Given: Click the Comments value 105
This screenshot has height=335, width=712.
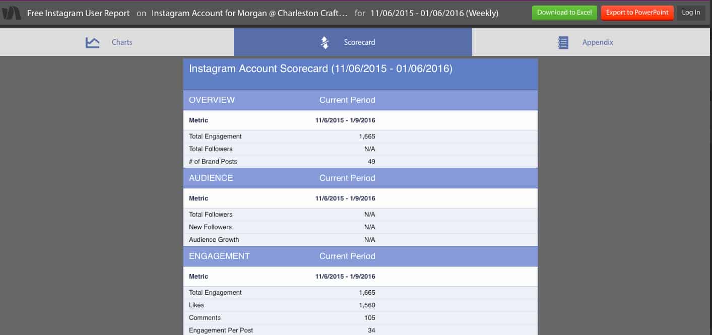Looking at the screenshot, I should [370, 318].
